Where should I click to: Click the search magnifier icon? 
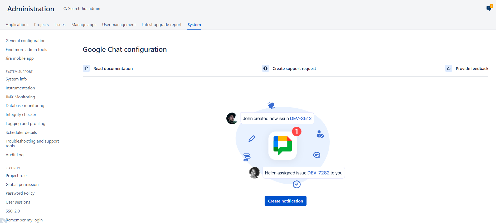(x=65, y=9)
